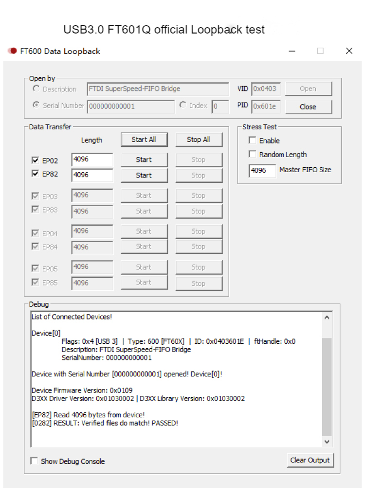Enable the Stress Test checkbox
Screen dimensions: 365x496
point(252,140)
